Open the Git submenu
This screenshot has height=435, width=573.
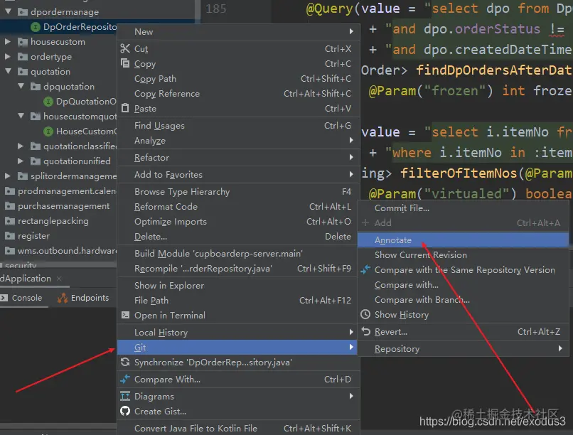(x=237, y=348)
